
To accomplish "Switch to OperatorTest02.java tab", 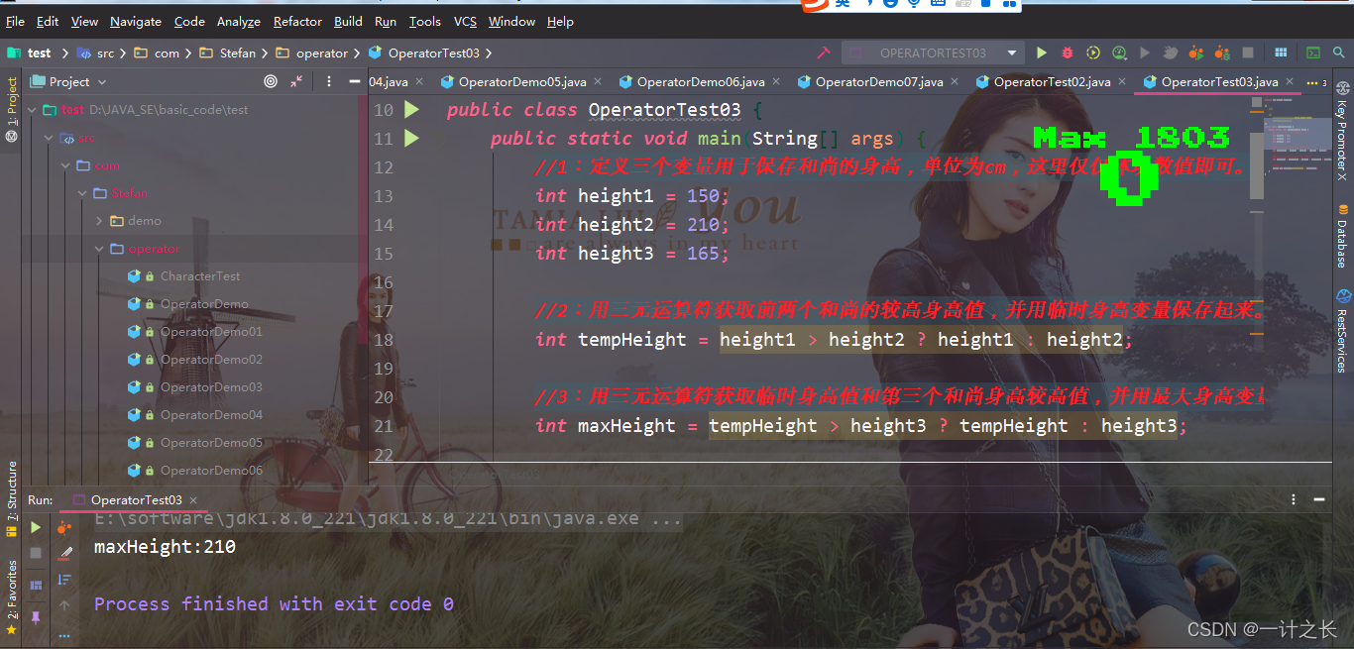I will pyautogui.click(x=1052, y=82).
